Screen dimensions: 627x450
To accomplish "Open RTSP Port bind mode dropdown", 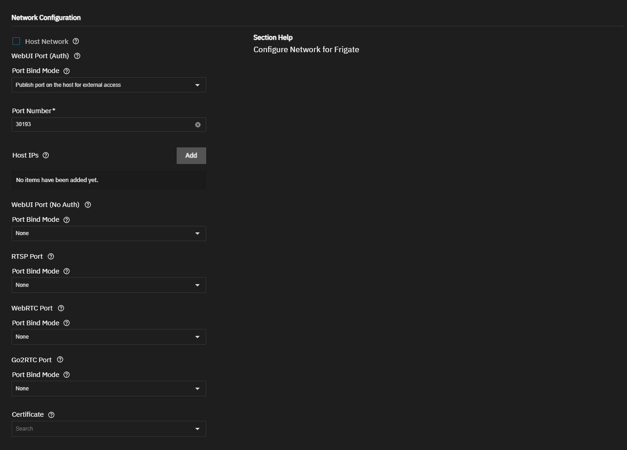I will pyautogui.click(x=109, y=285).
